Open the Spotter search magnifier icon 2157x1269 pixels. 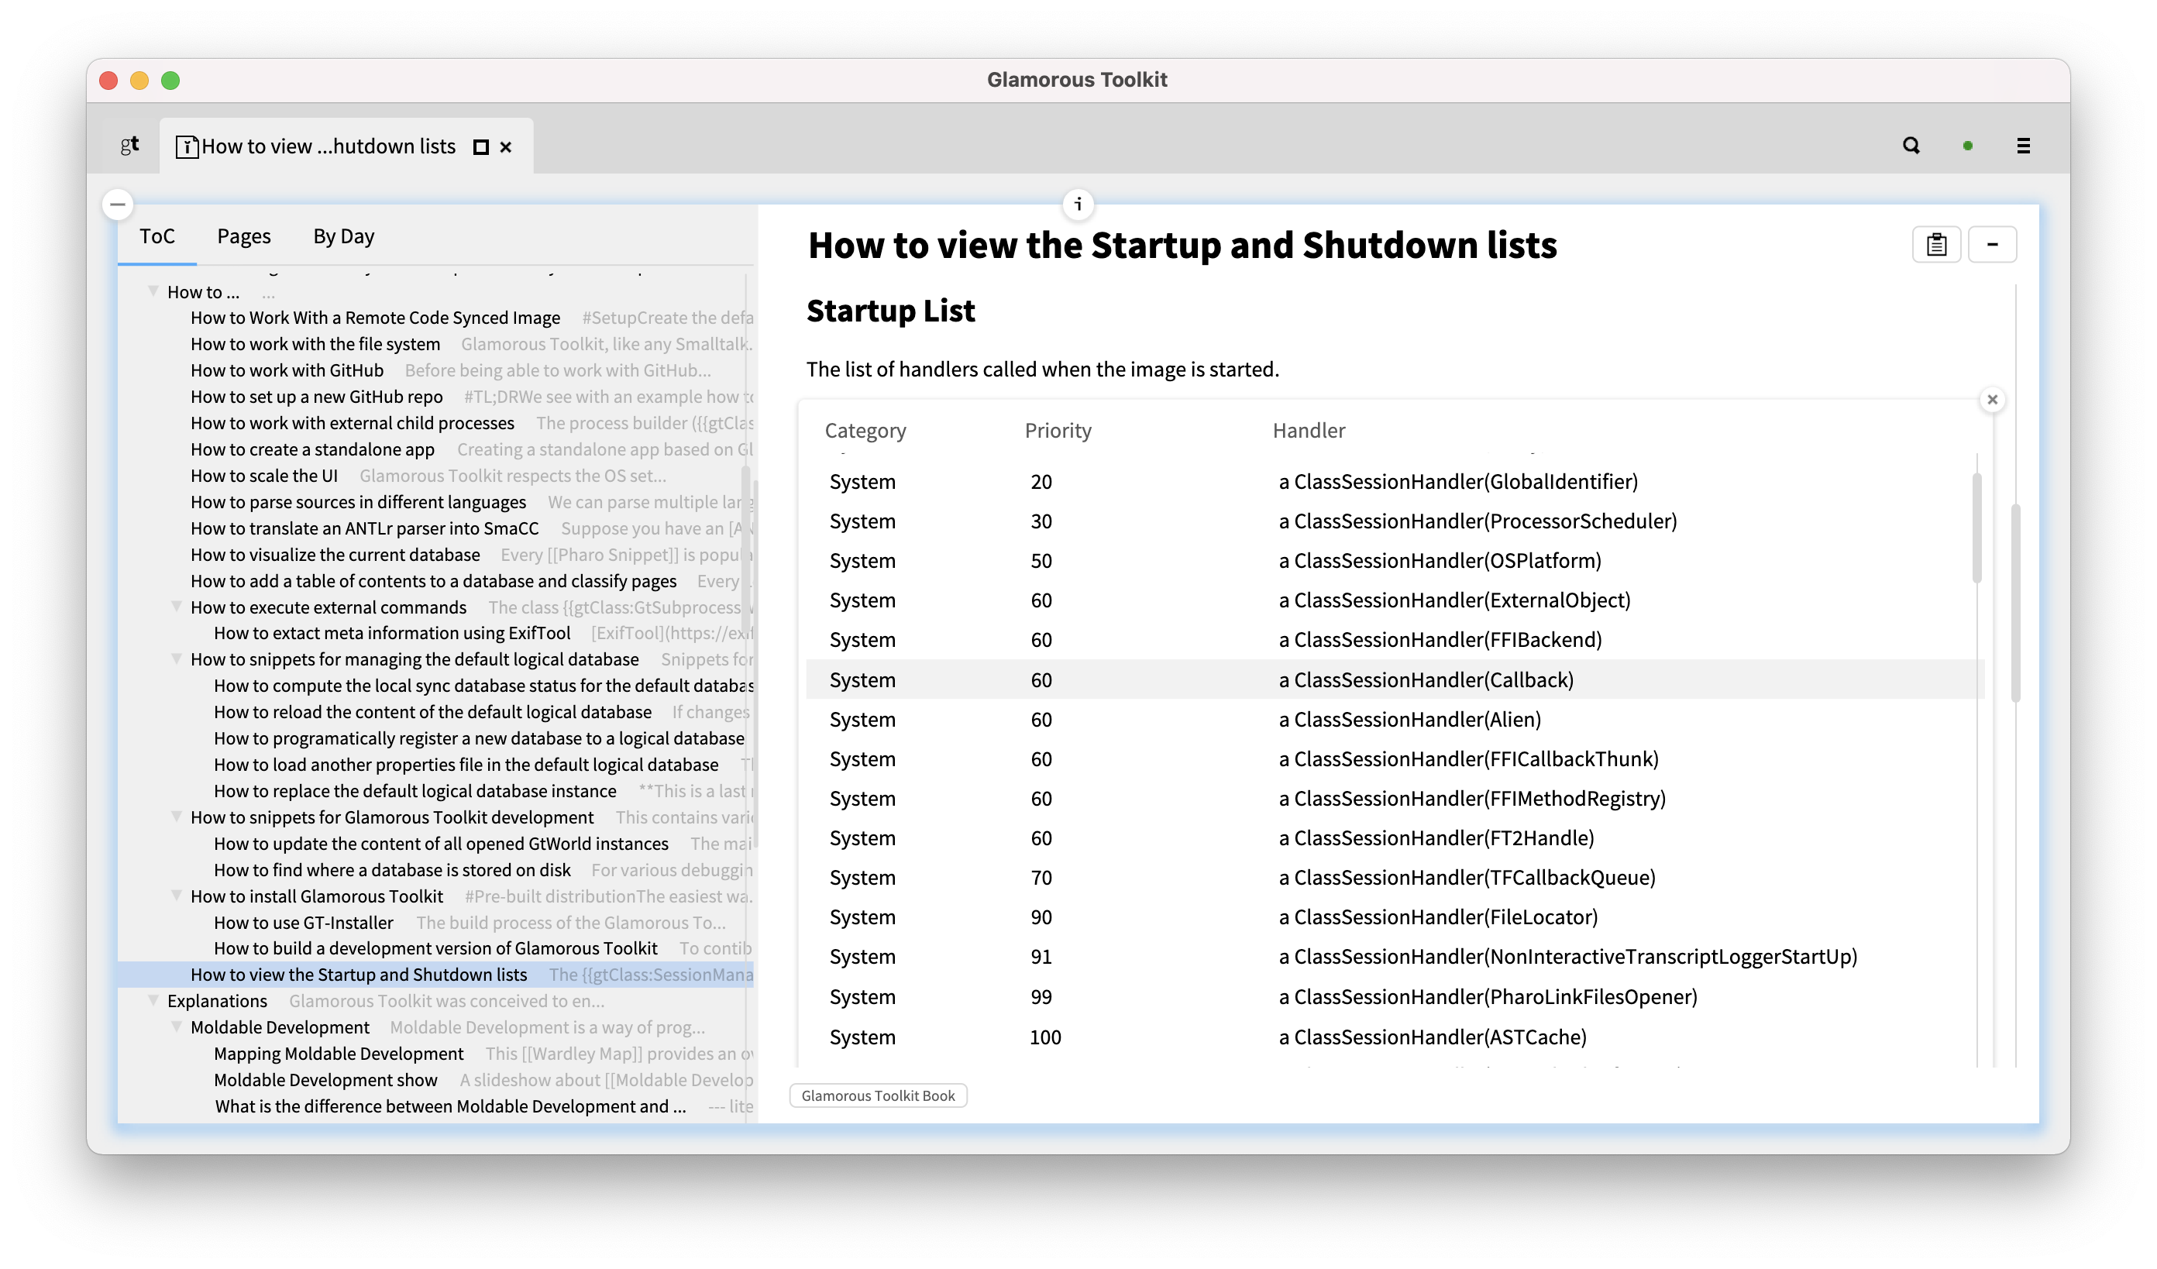pos(1911,146)
